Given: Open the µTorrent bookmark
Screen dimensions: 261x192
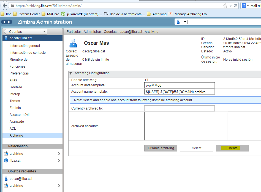Looking at the screenshot, I should (81, 14).
